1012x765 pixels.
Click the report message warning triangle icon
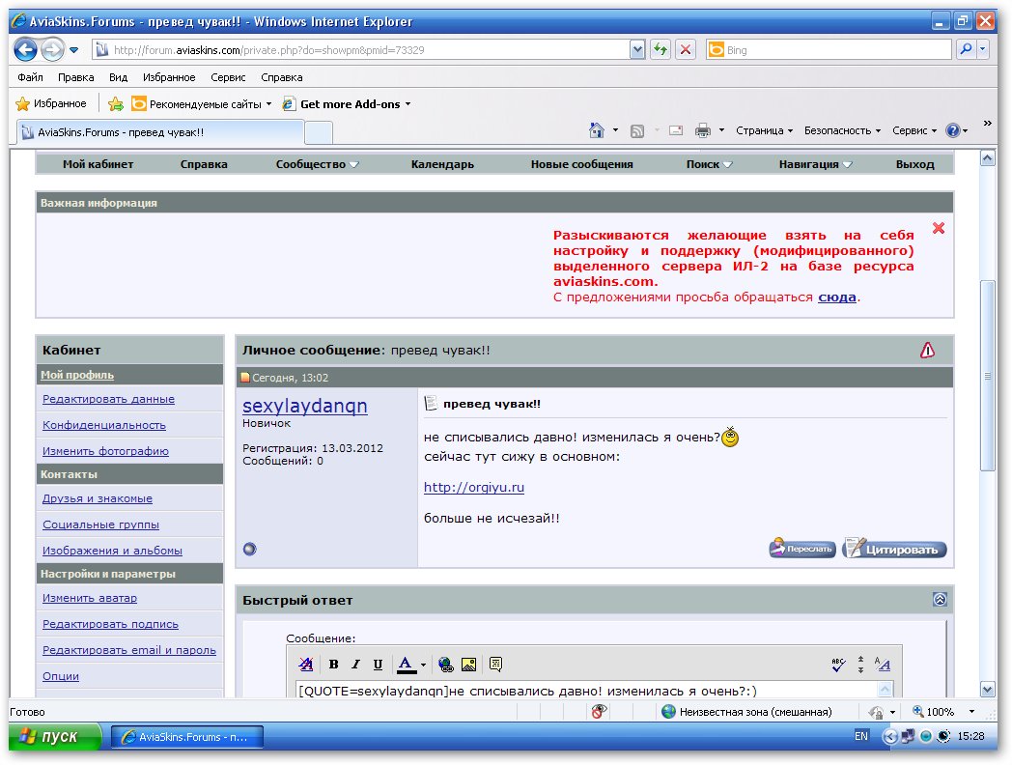tap(927, 350)
